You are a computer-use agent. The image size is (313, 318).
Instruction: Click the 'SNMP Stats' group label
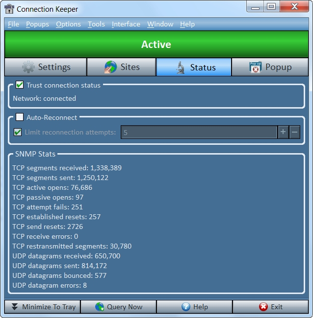pyautogui.click(x=35, y=154)
